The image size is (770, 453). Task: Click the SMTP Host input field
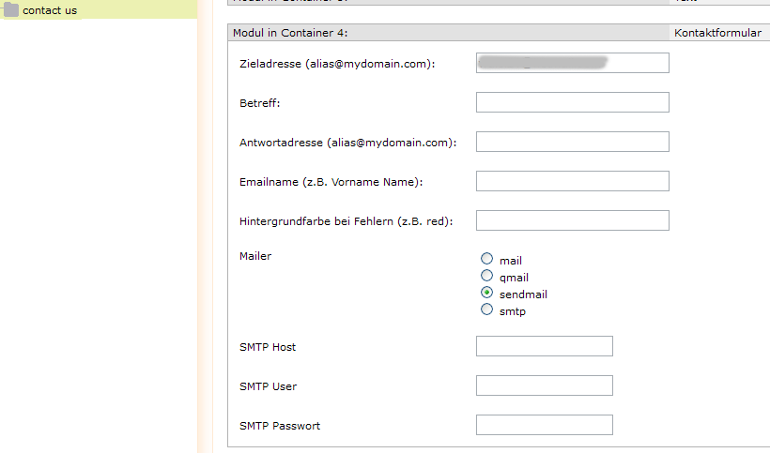(x=544, y=346)
